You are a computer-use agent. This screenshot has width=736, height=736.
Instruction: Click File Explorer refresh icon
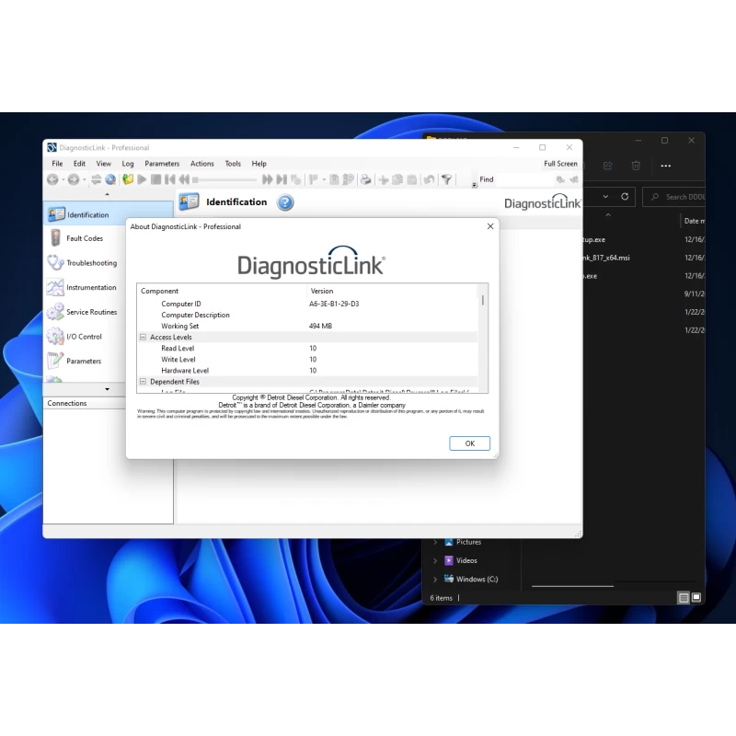625,197
